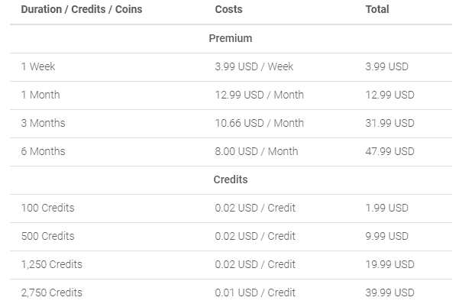Image resolution: width=462 pixels, height=307 pixels.
Task: Click the Duration / Credits / Coins header
Action: tap(82, 9)
